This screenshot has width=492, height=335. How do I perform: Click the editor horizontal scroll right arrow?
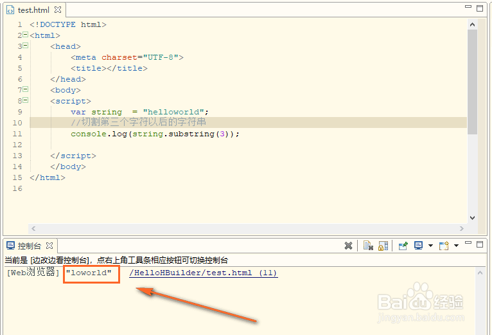pyautogui.click(x=462, y=228)
